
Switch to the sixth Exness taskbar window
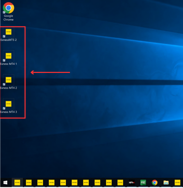(74, 183)
